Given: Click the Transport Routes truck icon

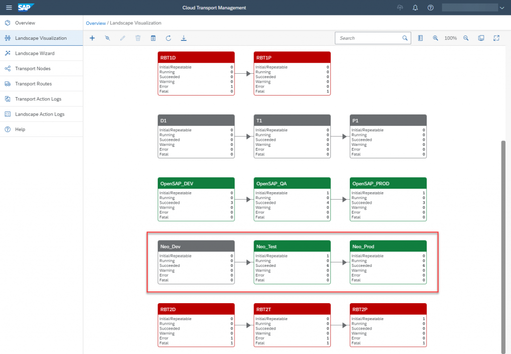Looking at the screenshot, I should point(7,84).
